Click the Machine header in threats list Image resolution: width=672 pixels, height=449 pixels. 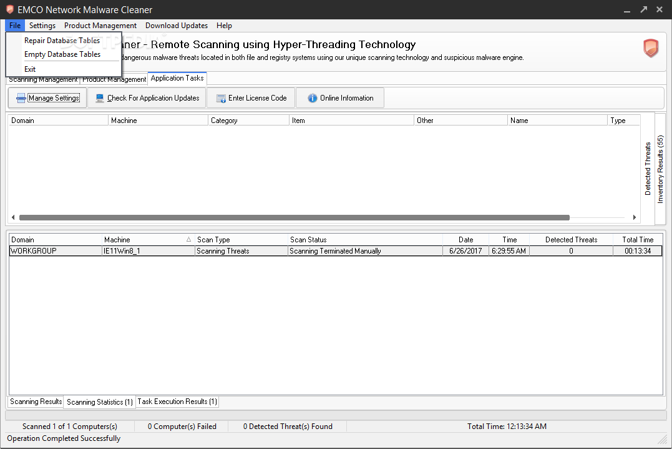point(158,121)
